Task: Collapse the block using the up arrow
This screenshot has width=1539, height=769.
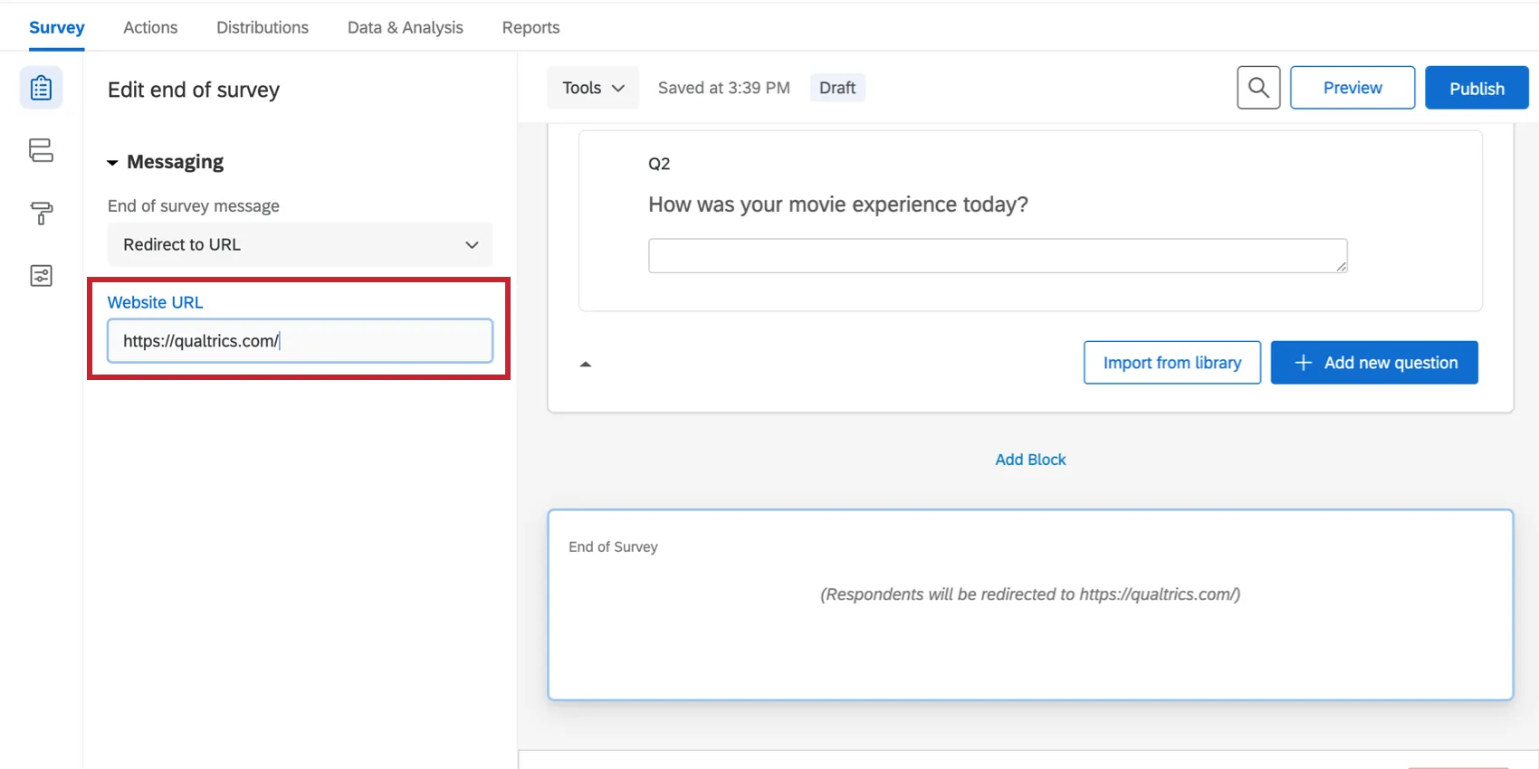Action: (x=586, y=364)
